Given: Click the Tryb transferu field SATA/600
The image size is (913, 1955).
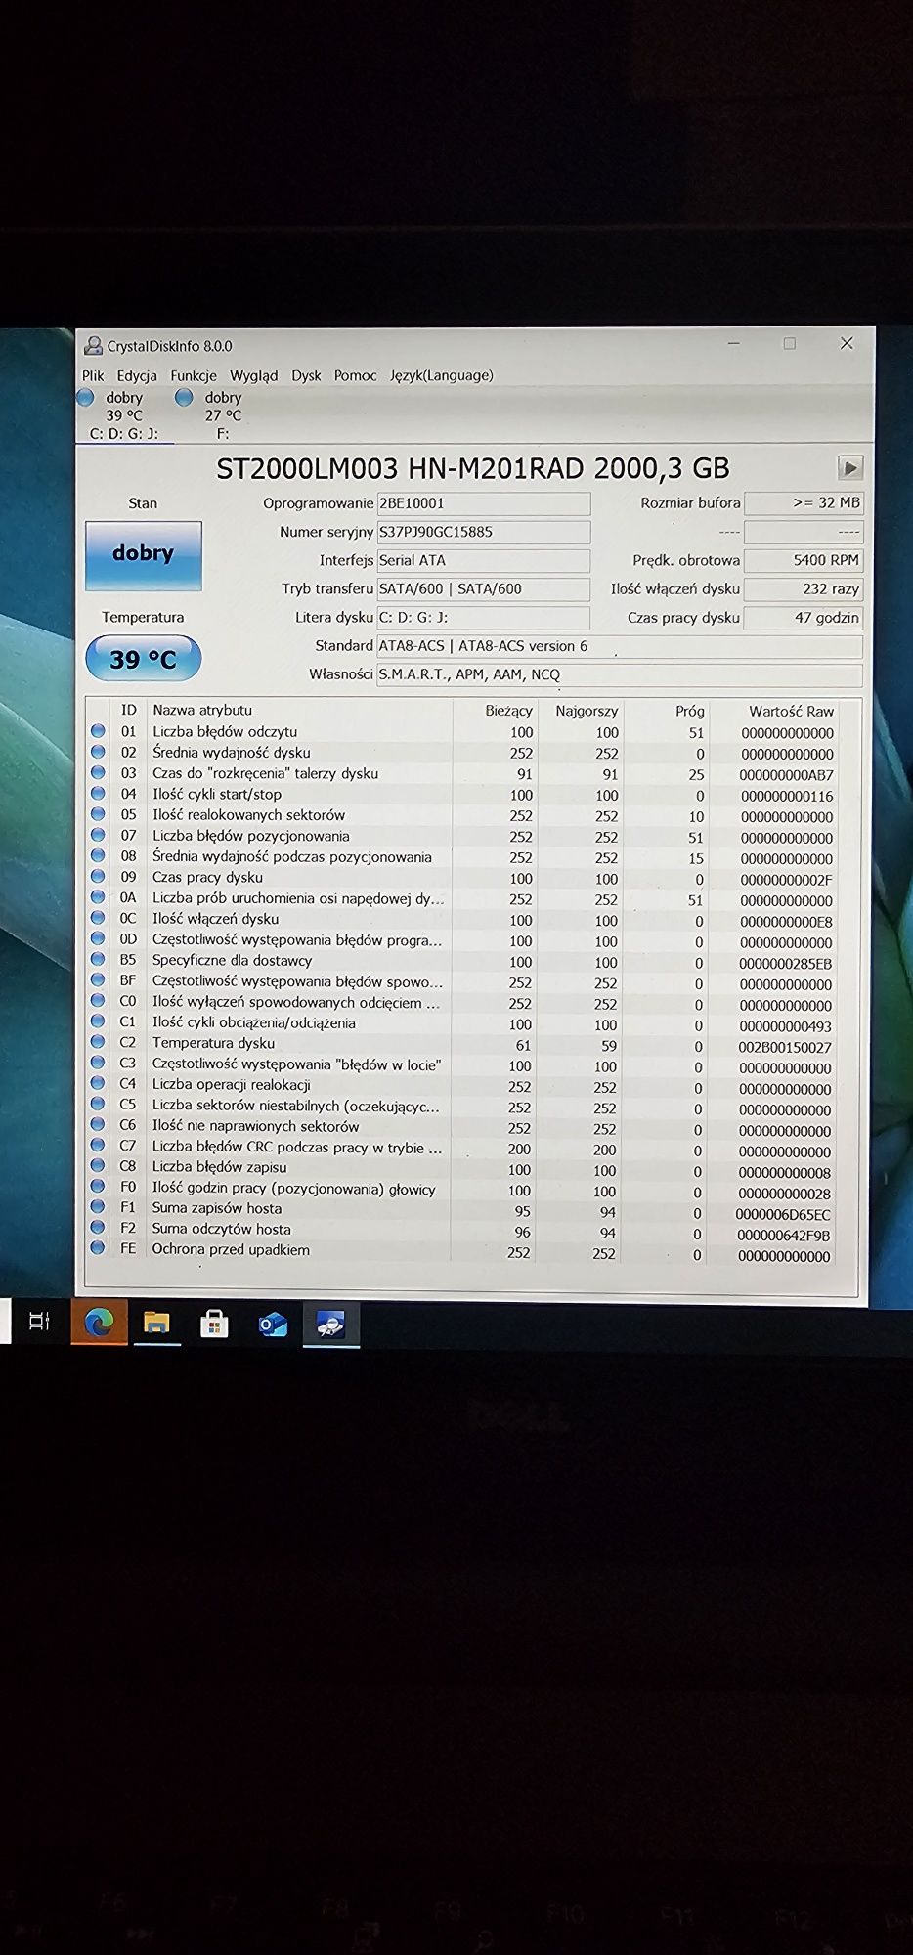Looking at the screenshot, I should coord(484,588).
